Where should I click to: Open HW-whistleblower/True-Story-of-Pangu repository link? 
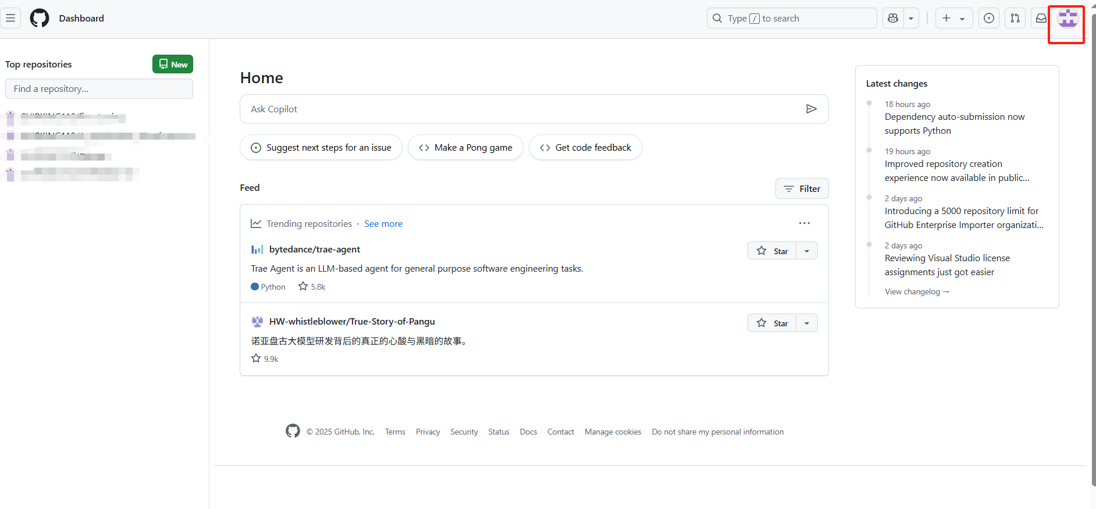point(352,321)
